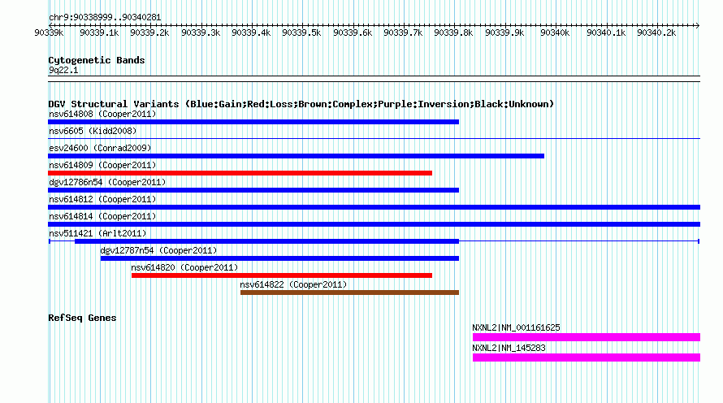Click the 90339.3k ruler tick label
The height and width of the screenshot is (403, 723).
pos(201,32)
